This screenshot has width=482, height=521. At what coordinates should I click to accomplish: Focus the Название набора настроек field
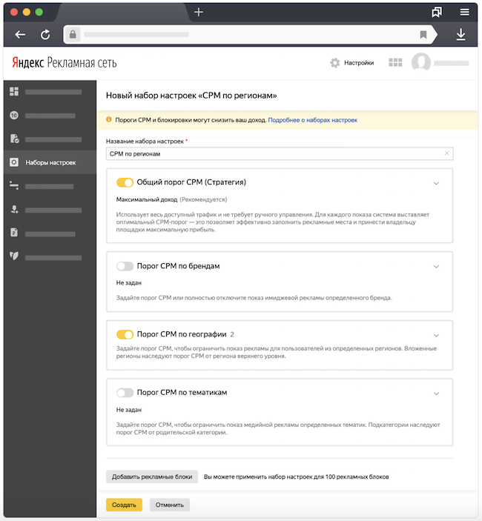(280, 153)
